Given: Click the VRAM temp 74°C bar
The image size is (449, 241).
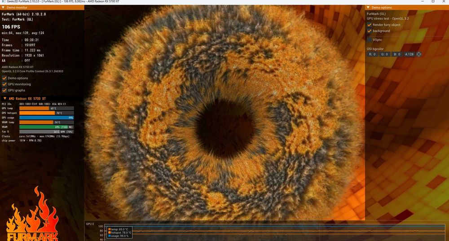Looking at the screenshot, I should [46, 122].
